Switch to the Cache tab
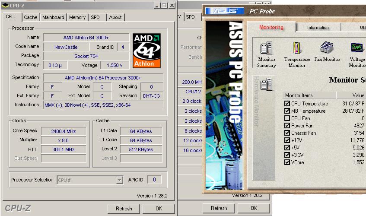The width and height of the screenshot is (366, 216). click(x=31, y=17)
